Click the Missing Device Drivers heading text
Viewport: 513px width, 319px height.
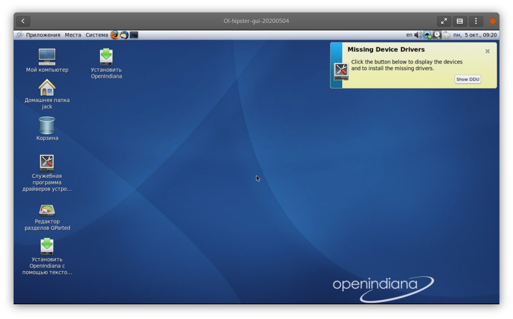tap(386, 50)
